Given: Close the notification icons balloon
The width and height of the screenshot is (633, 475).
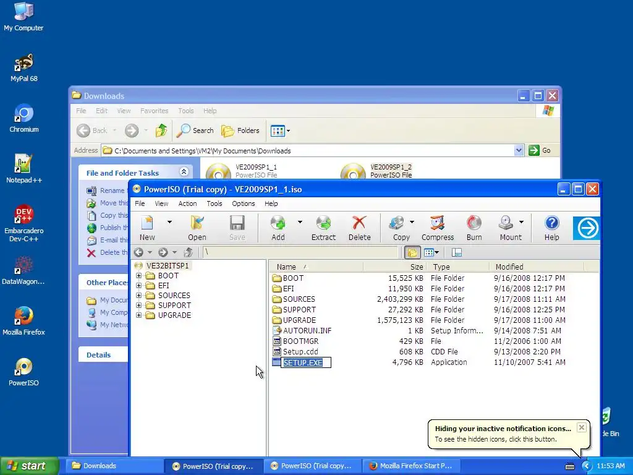Looking at the screenshot, I should pyautogui.click(x=581, y=427).
